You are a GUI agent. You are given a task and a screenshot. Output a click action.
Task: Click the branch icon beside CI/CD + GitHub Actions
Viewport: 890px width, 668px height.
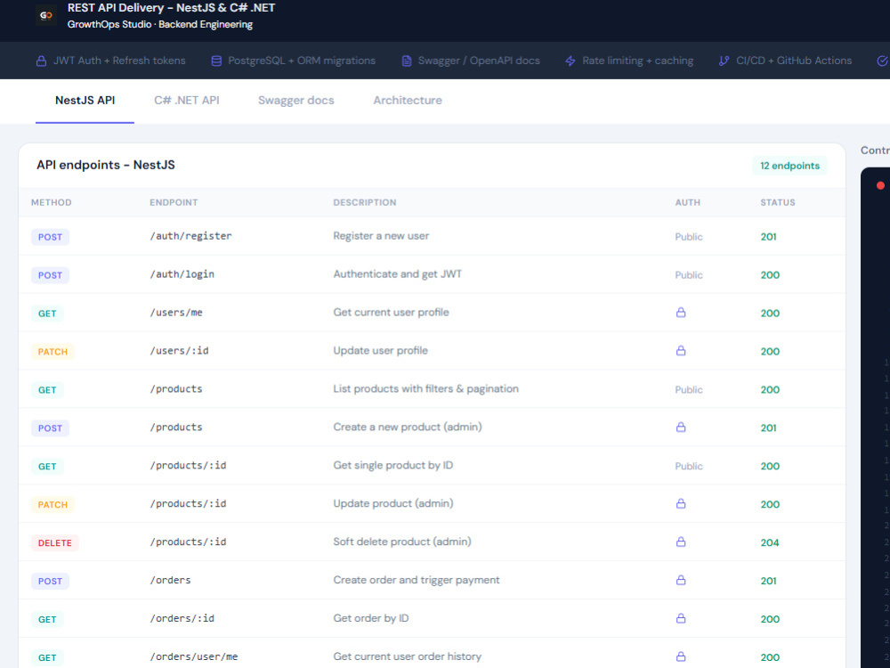pos(724,61)
